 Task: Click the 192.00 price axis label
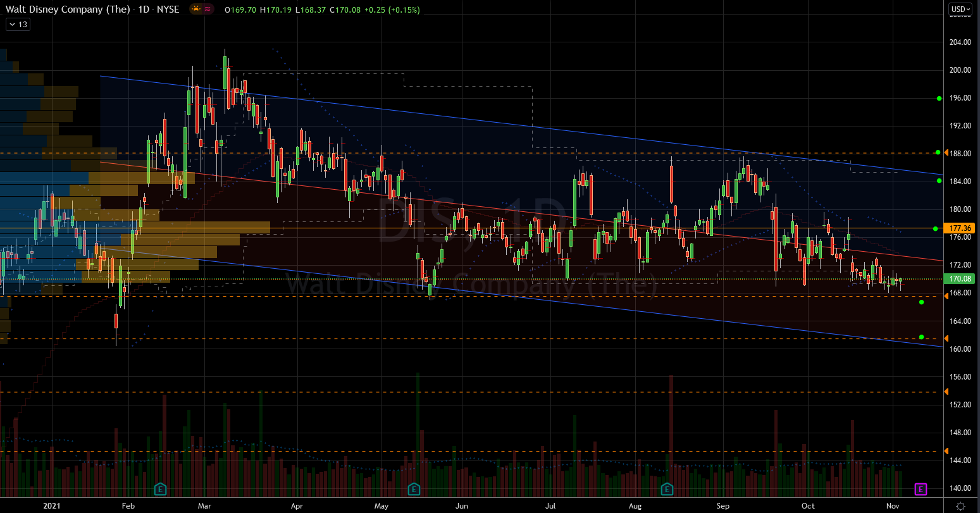tap(960, 126)
